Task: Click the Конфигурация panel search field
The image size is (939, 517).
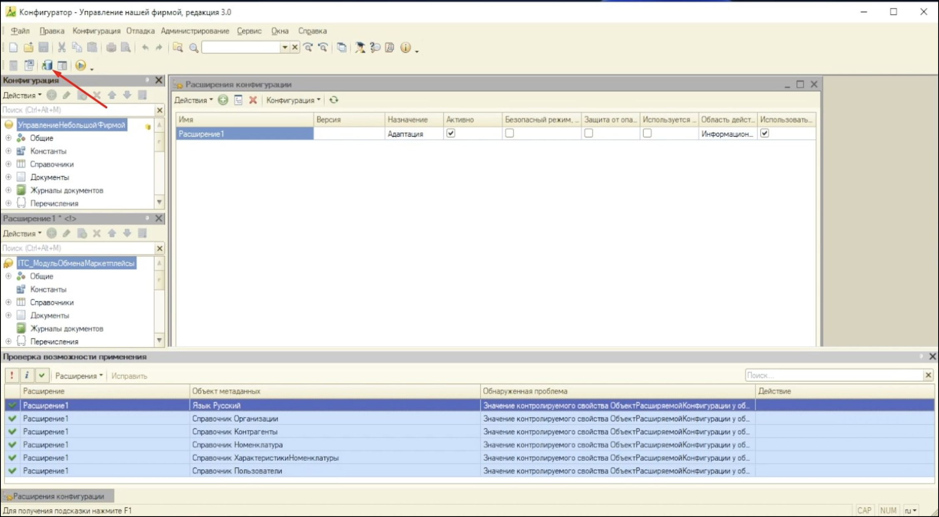Action: (x=78, y=110)
